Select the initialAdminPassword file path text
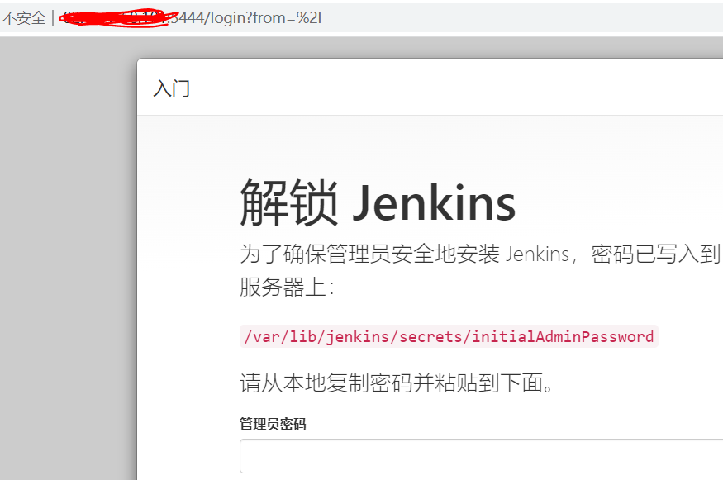 (449, 336)
